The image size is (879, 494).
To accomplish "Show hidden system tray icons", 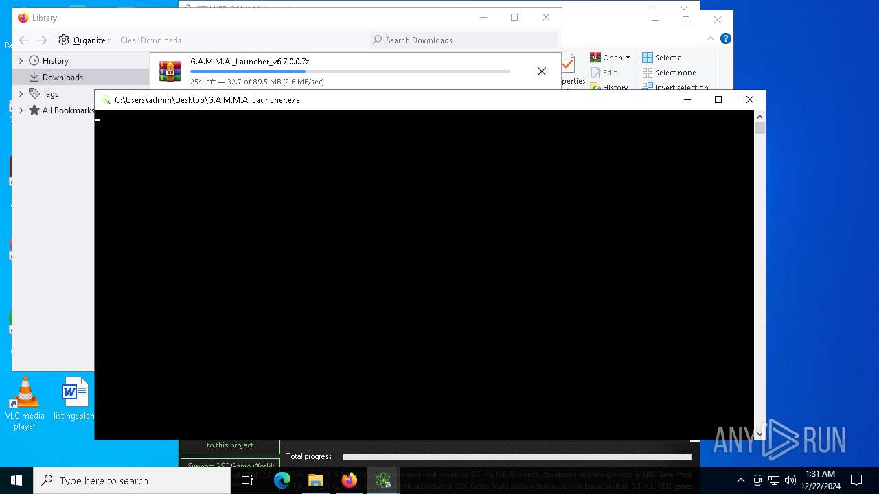I will tap(740, 480).
